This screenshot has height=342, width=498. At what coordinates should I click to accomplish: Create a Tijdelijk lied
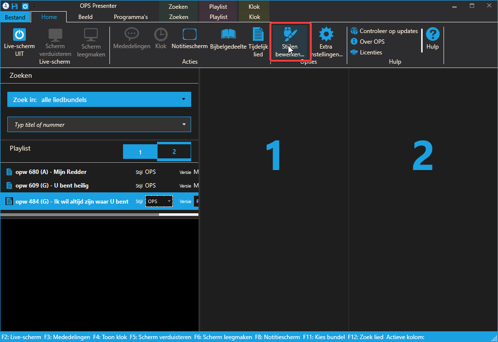[258, 42]
